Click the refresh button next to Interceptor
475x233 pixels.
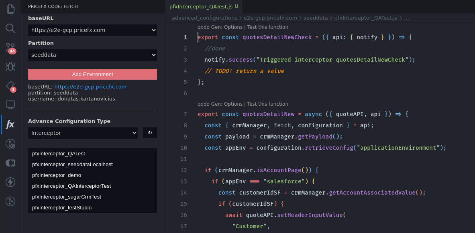pos(150,133)
